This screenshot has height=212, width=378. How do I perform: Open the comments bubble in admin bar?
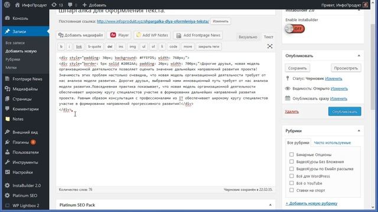click(70, 5)
